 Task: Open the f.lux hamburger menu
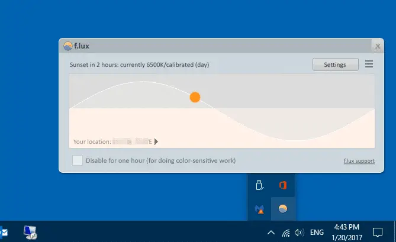[x=369, y=64]
